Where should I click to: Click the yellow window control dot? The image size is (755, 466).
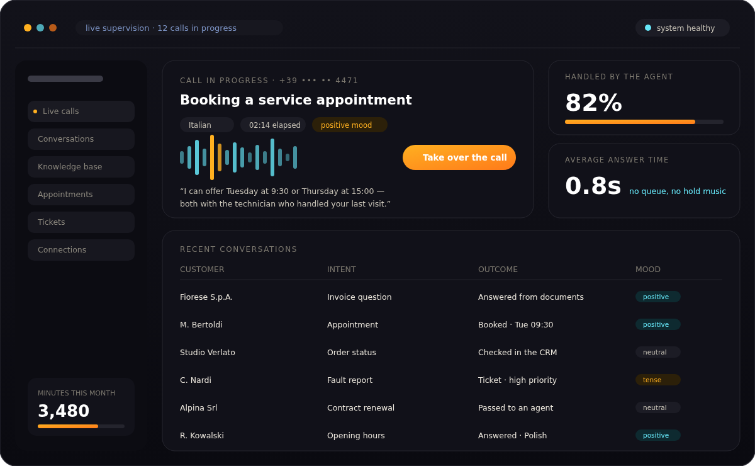coord(28,28)
